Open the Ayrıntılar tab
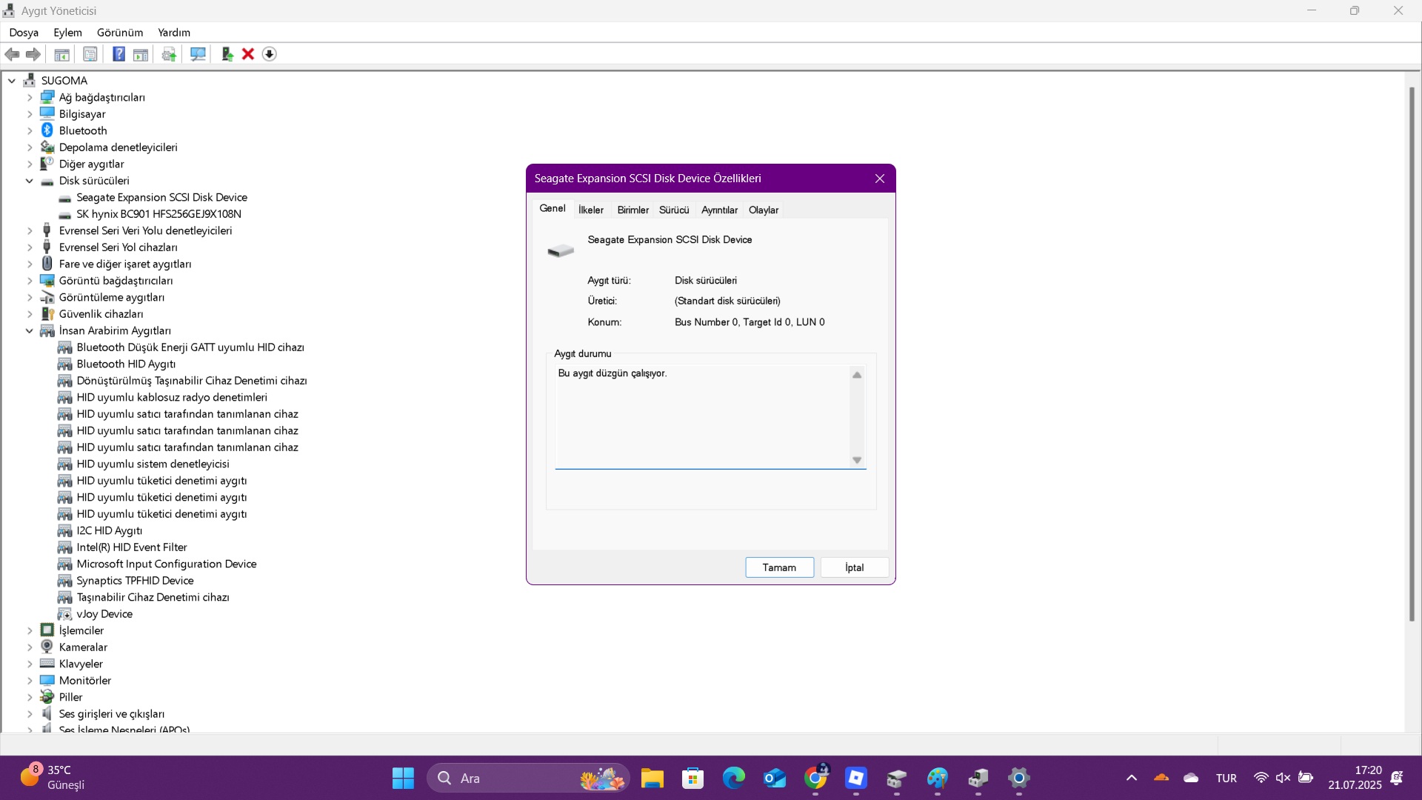Screen dimensions: 1422x800 pyautogui.click(x=719, y=210)
